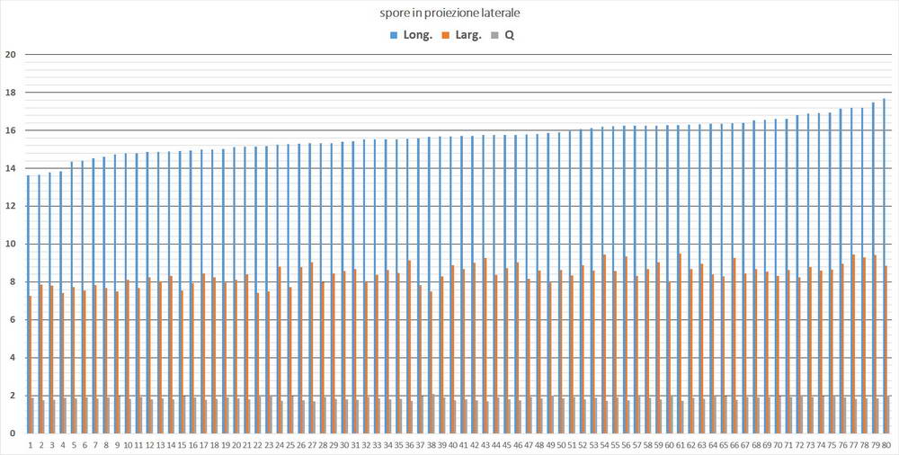
Task: Click the y-axis label 6
Action: (x=12, y=319)
